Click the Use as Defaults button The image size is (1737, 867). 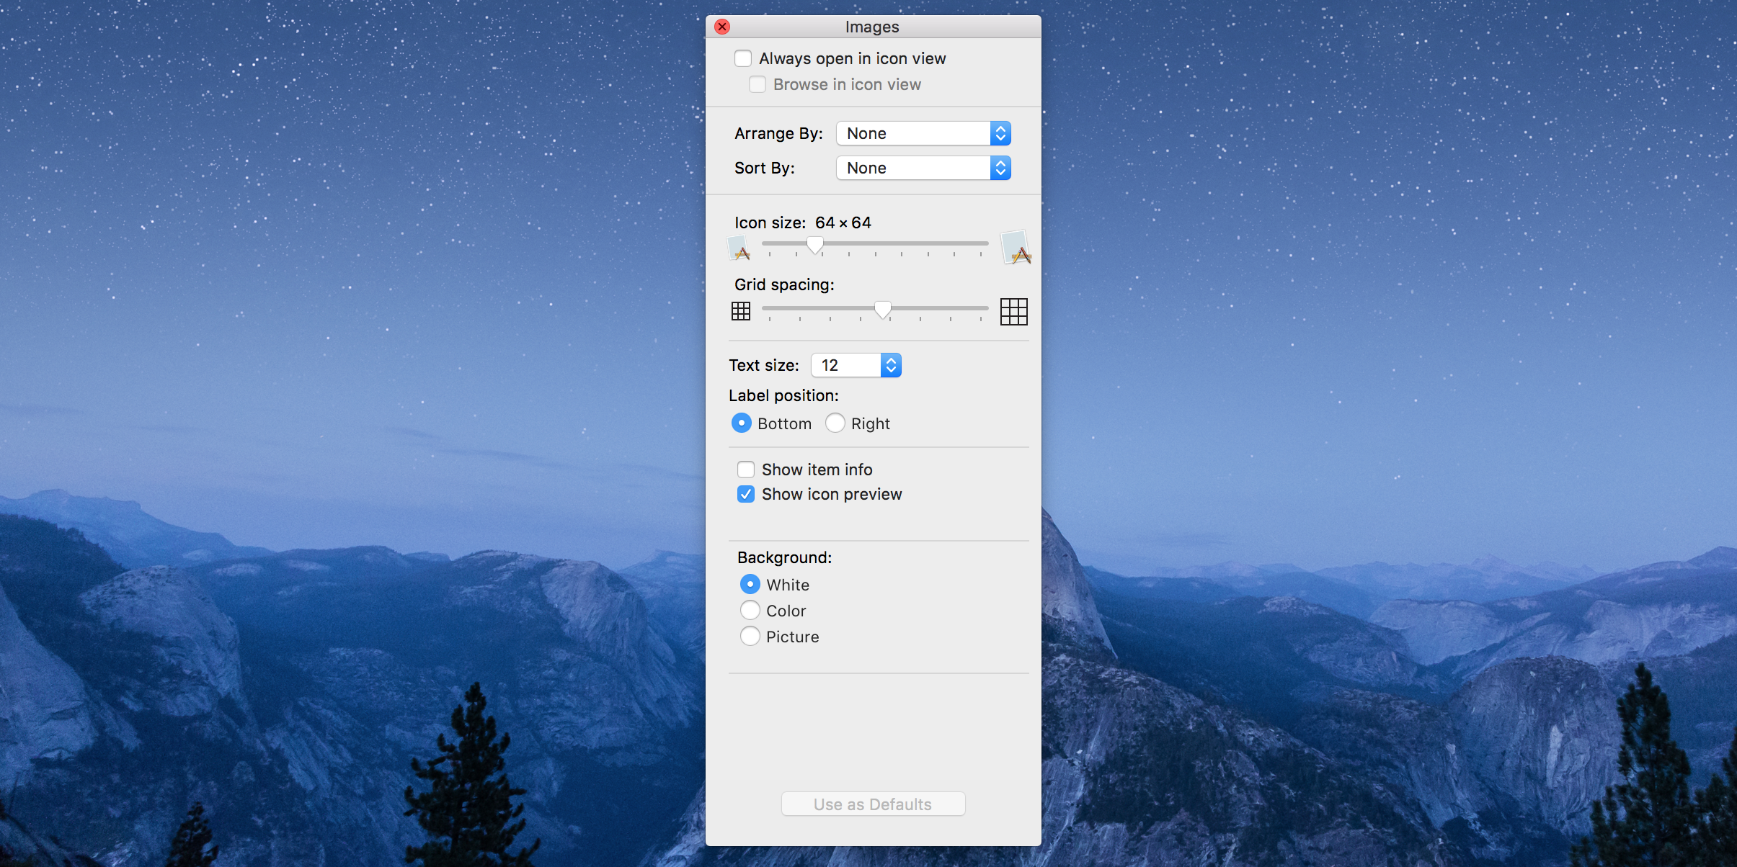pyautogui.click(x=873, y=804)
